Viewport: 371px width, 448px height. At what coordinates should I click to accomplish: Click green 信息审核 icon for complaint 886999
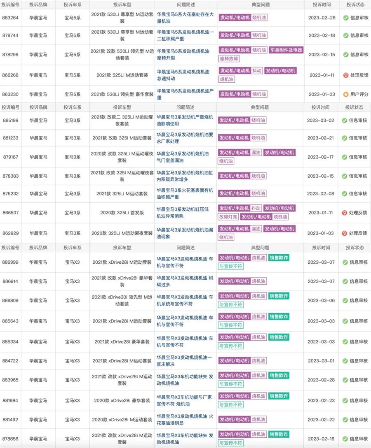pyautogui.click(x=345, y=262)
